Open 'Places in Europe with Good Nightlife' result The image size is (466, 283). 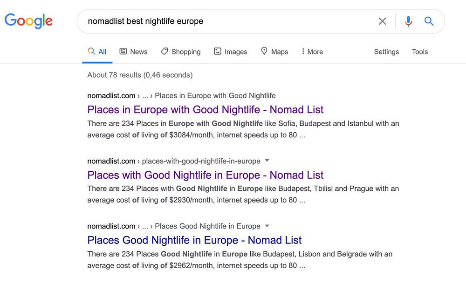[x=205, y=110]
